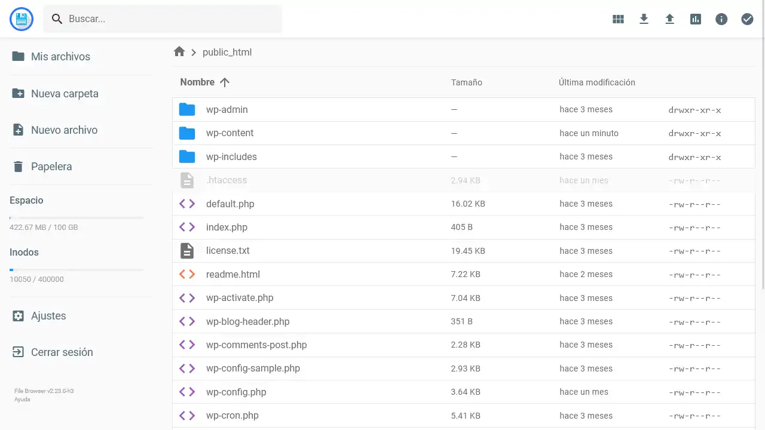Select the wp-config.php file name
765x430 pixels.
pyautogui.click(x=236, y=392)
